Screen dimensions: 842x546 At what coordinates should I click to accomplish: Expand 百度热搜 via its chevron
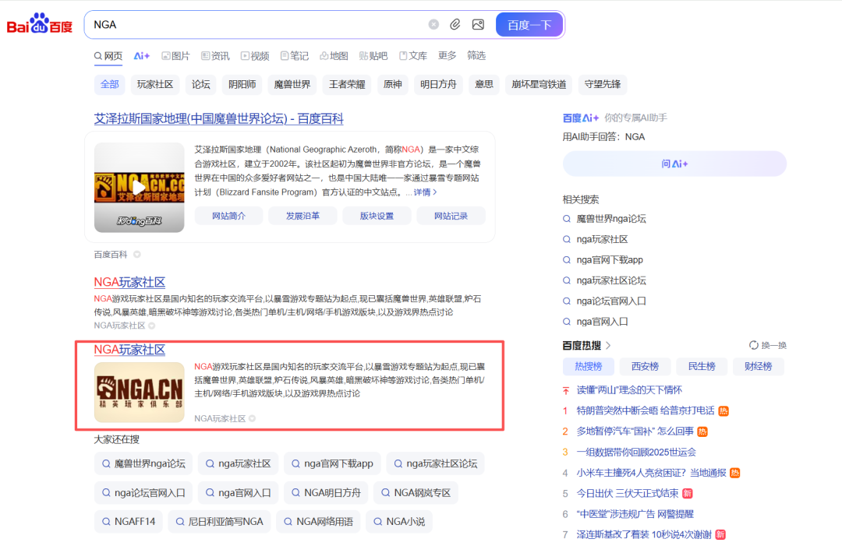pos(608,345)
